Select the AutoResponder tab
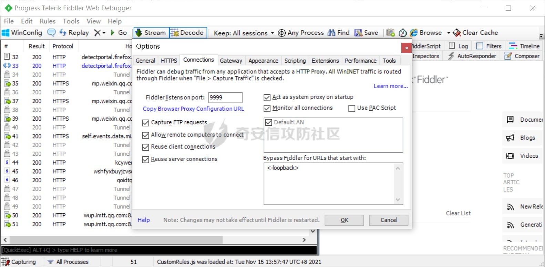 (x=472, y=56)
